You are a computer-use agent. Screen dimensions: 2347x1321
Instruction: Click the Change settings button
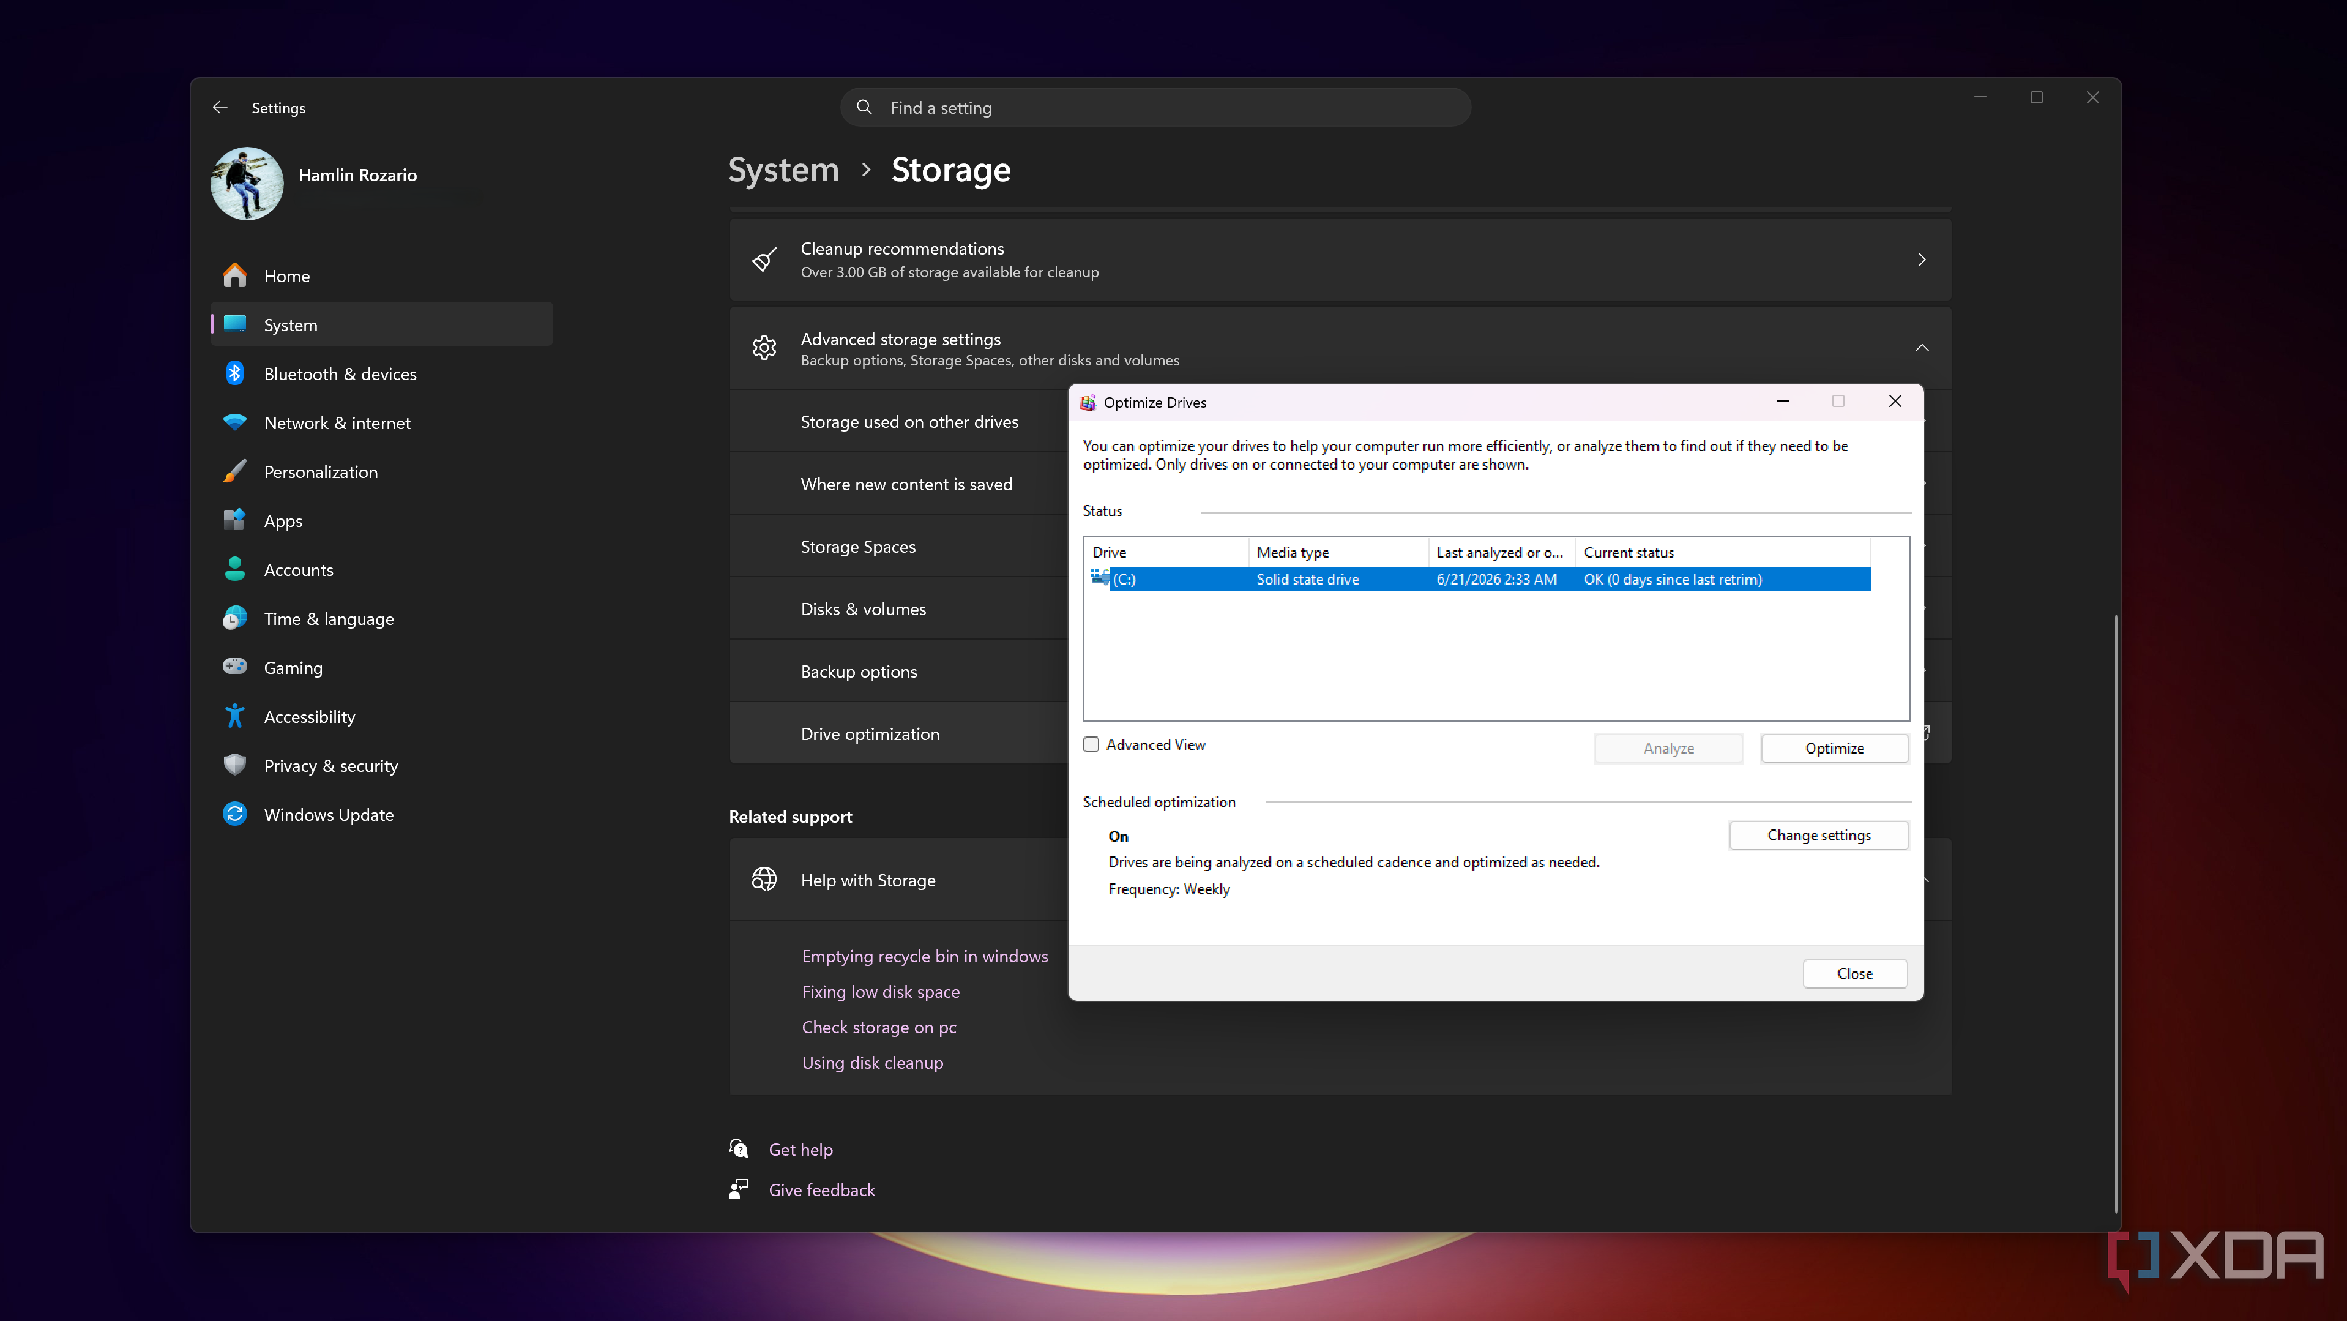pyautogui.click(x=1819, y=836)
